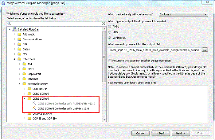Click the Installed Plug-Ins icon
Viewport: 215px width, 140px height.
point(14,29)
